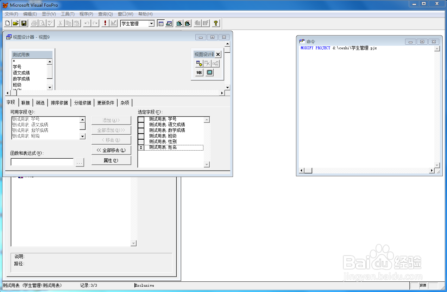Click mover box beside 测试用表.学号
Screen dimensions: 447x292
(141, 119)
